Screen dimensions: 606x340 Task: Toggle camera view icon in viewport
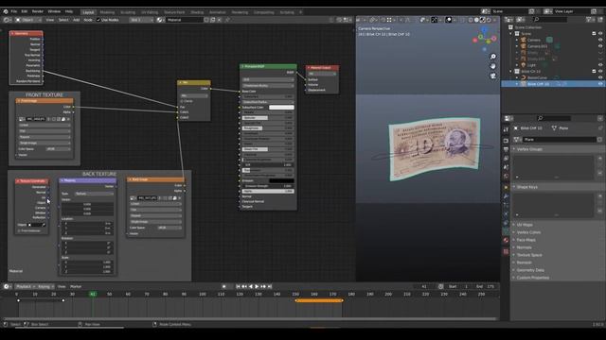[493, 76]
